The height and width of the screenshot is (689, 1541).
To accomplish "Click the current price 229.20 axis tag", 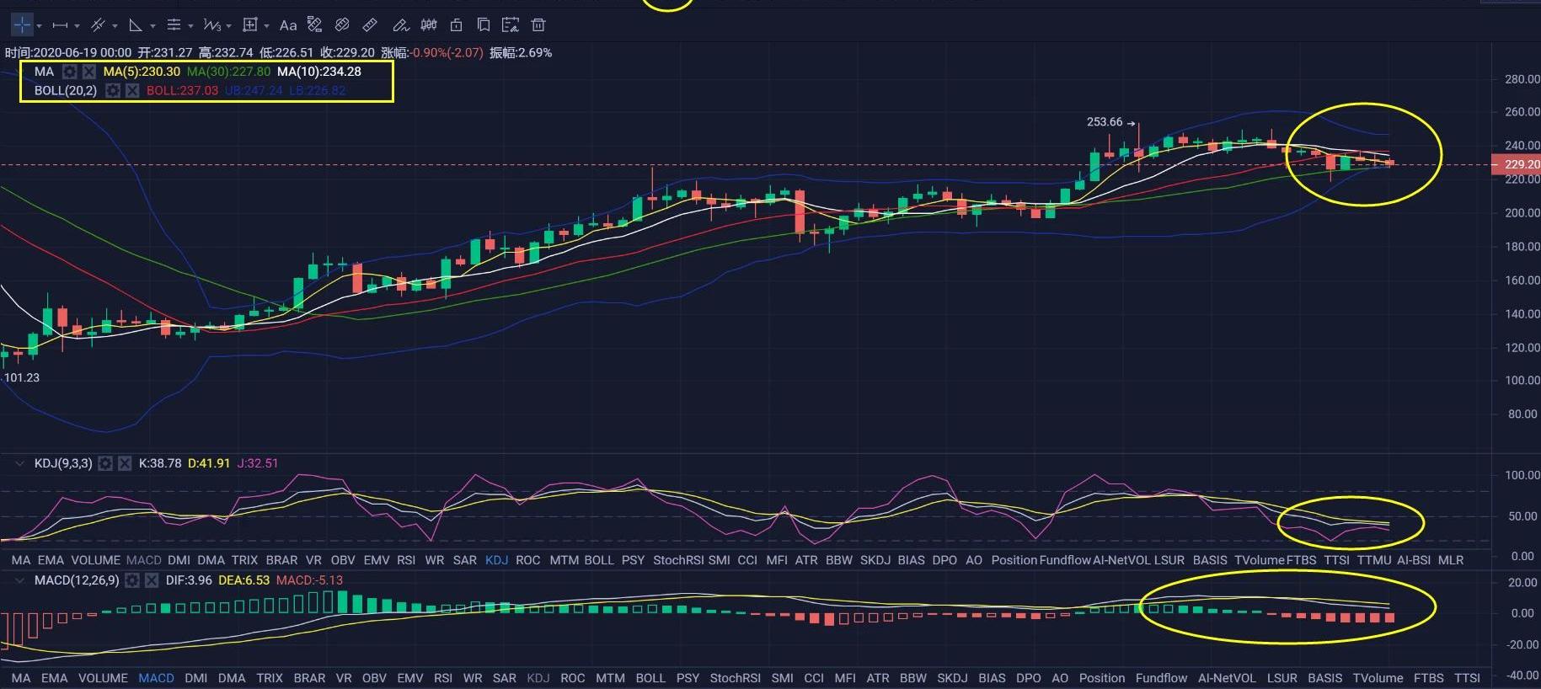I will click(1519, 164).
